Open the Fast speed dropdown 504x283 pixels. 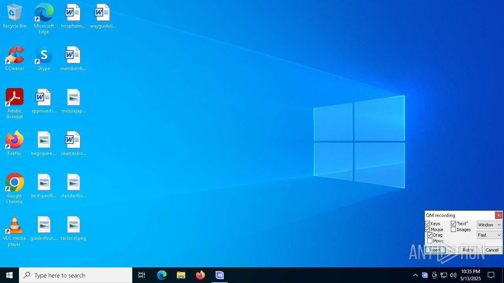pos(489,235)
